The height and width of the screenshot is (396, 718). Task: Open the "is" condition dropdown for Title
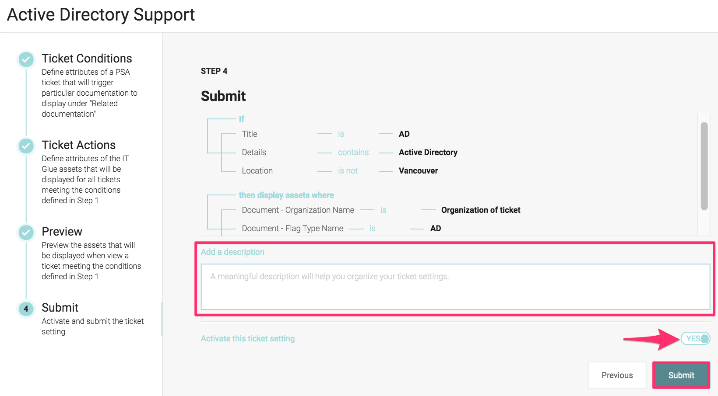click(341, 134)
